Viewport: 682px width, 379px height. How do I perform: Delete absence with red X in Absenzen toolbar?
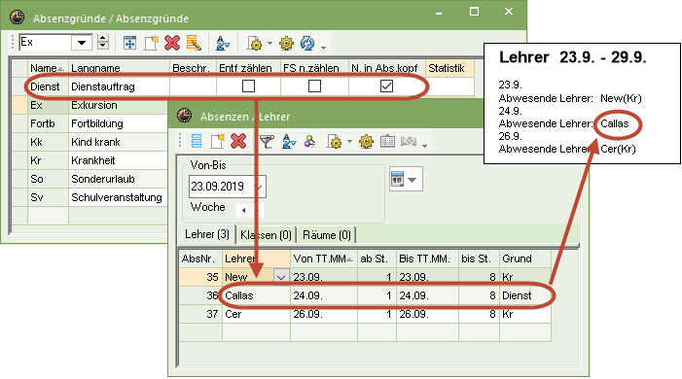(238, 141)
